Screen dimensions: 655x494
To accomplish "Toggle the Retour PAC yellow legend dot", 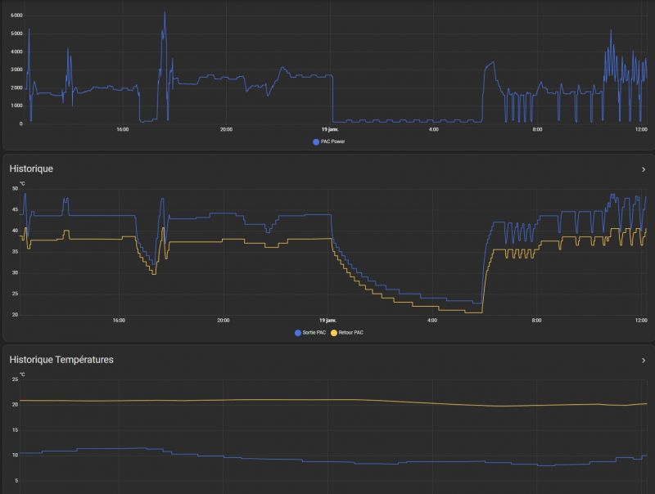I will (334, 333).
